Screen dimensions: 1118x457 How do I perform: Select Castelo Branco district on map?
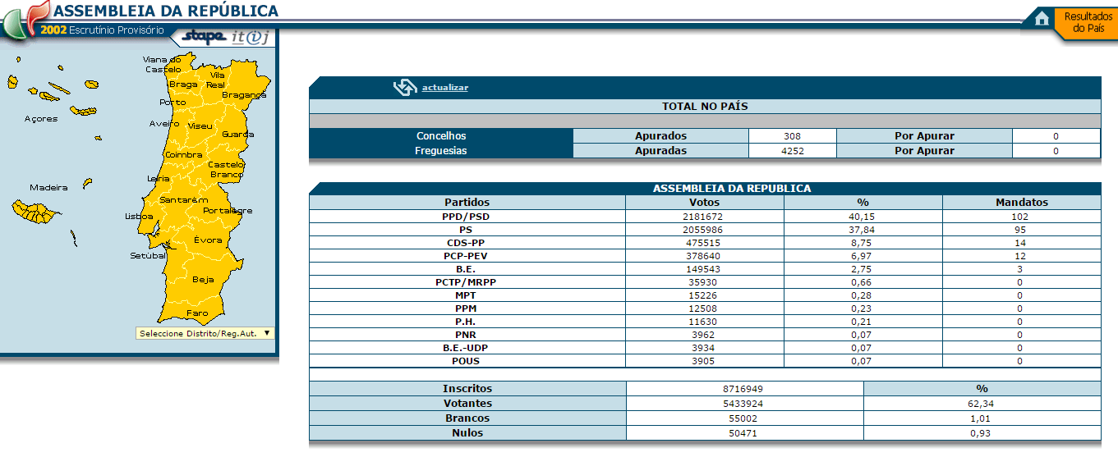click(226, 170)
